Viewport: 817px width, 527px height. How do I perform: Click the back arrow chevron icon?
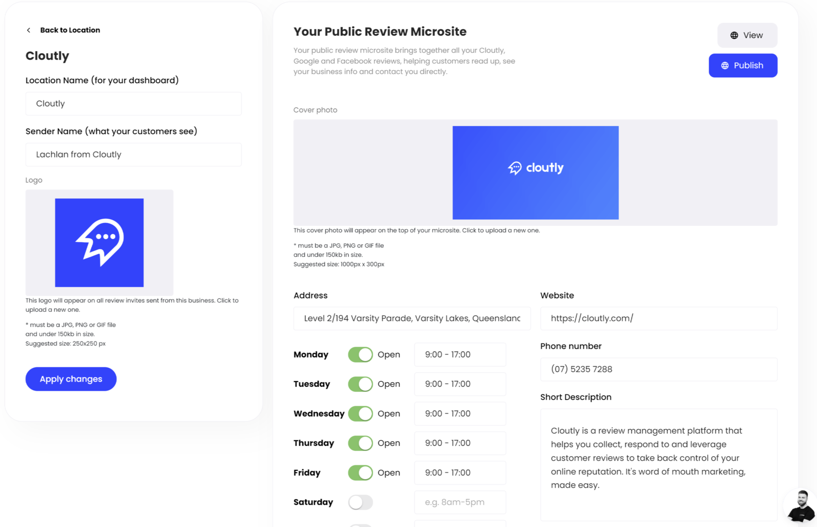click(29, 30)
